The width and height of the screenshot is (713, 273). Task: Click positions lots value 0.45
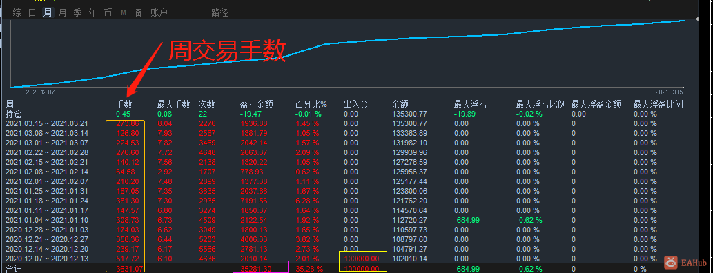click(124, 114)
